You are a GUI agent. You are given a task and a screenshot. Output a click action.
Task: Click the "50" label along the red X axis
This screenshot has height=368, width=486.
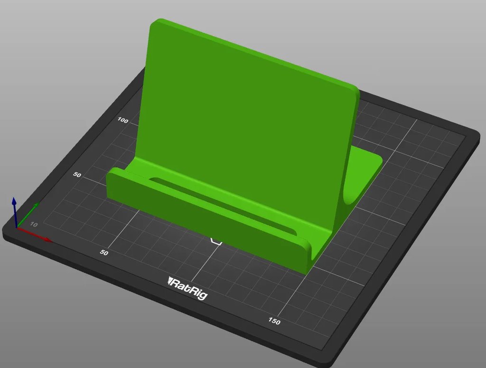[104, 253]
